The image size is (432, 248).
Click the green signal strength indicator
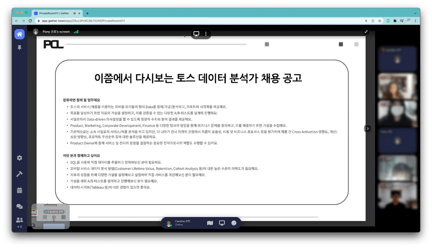coord(76,32)
